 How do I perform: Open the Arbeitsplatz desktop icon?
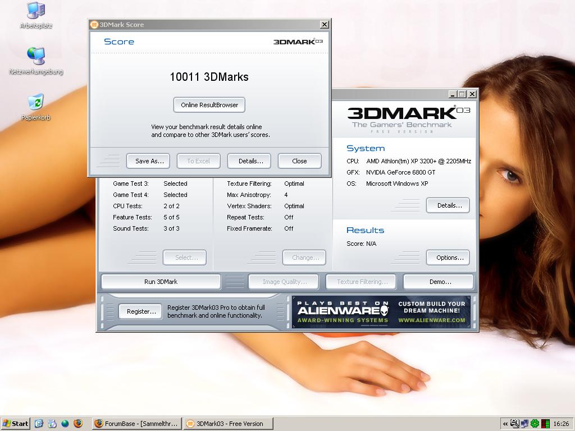pyautogui.click(x=36, y=15)
